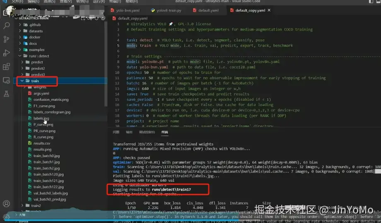Click 'yolov8n.pt' value on line 8

coord(152,62)
